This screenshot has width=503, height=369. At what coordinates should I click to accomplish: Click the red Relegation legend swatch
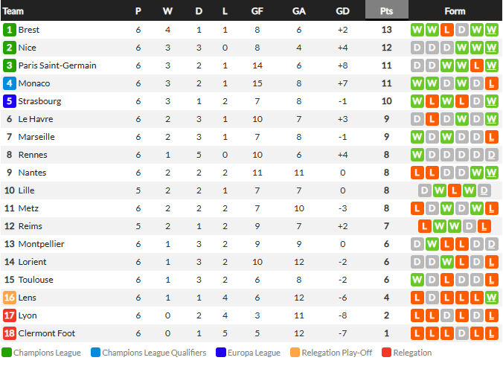pyautogui.click(x=386, y=353)
